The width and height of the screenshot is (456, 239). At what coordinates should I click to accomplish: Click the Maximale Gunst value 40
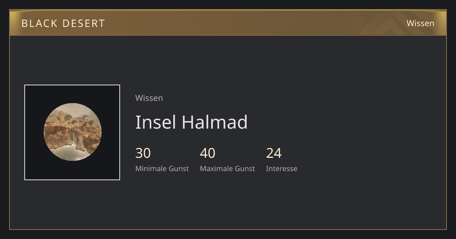[207, 153]
